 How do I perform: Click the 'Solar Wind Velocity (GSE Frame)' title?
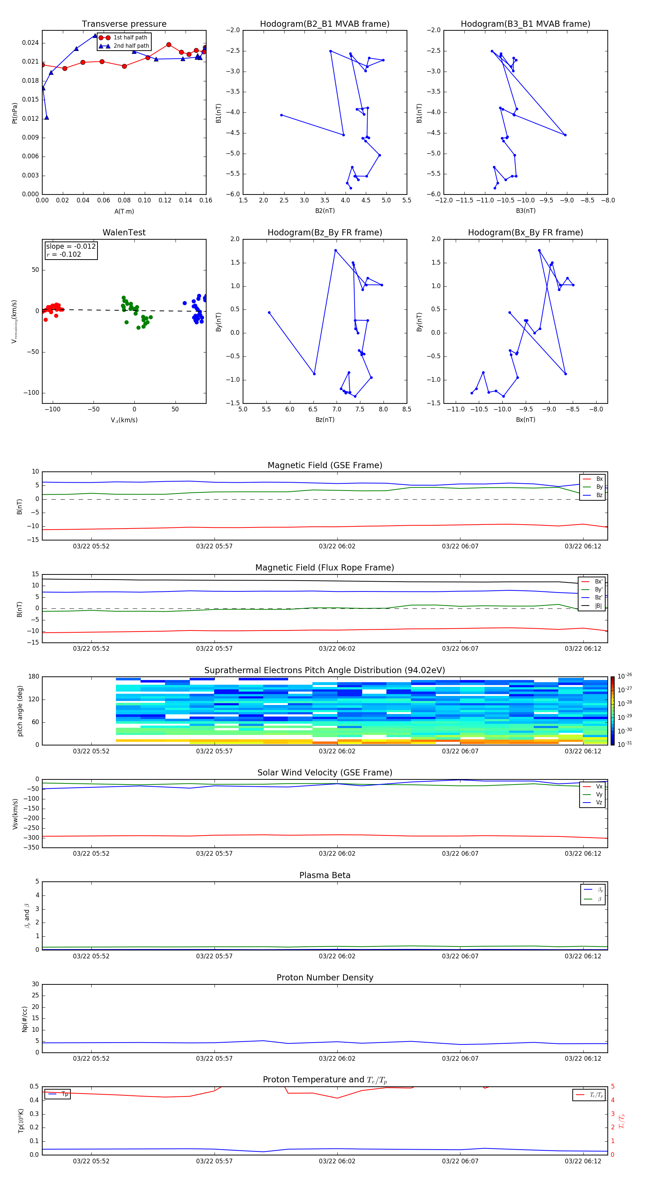tap(325, 773)
